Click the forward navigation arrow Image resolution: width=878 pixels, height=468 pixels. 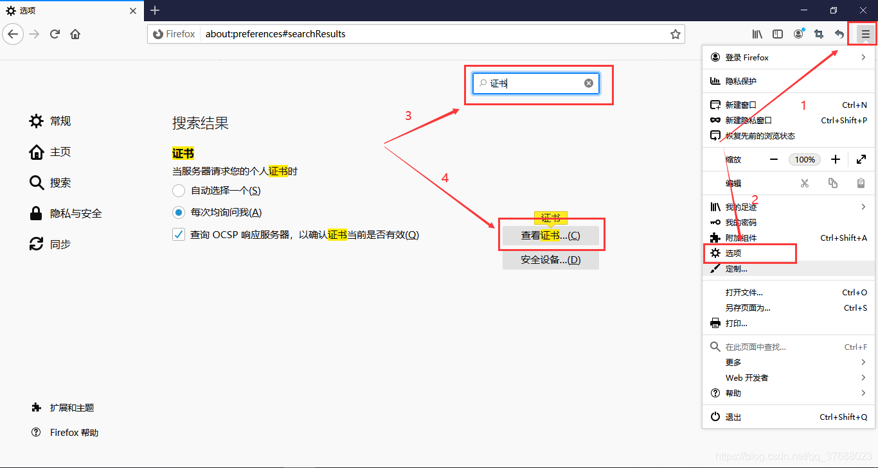(x=35, y=34)
